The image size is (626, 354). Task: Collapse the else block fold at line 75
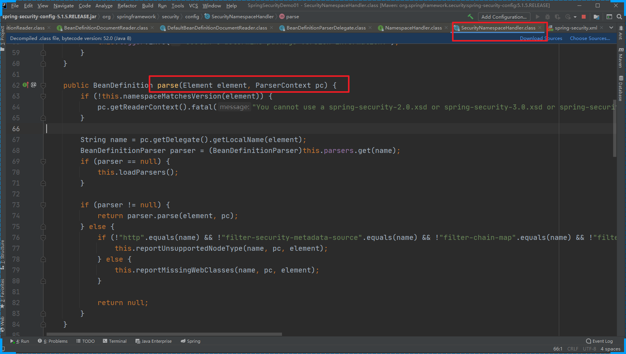43,226
